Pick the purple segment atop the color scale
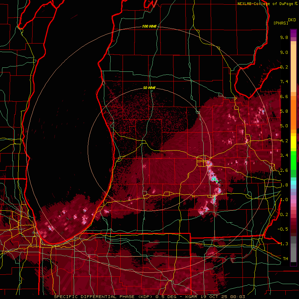299x299 pixels. click(293, 33)
